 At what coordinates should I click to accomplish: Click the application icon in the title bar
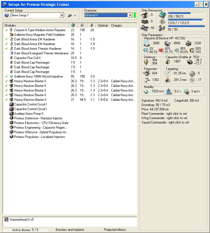5,4
